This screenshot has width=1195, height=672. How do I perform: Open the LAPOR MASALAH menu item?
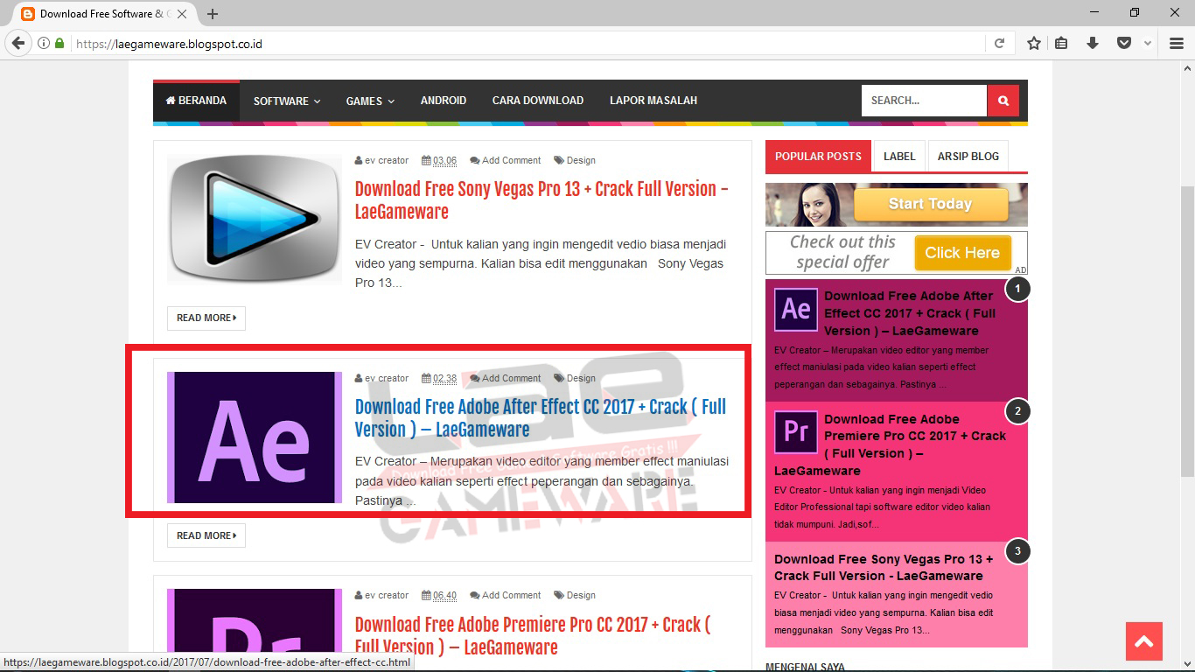653,101
